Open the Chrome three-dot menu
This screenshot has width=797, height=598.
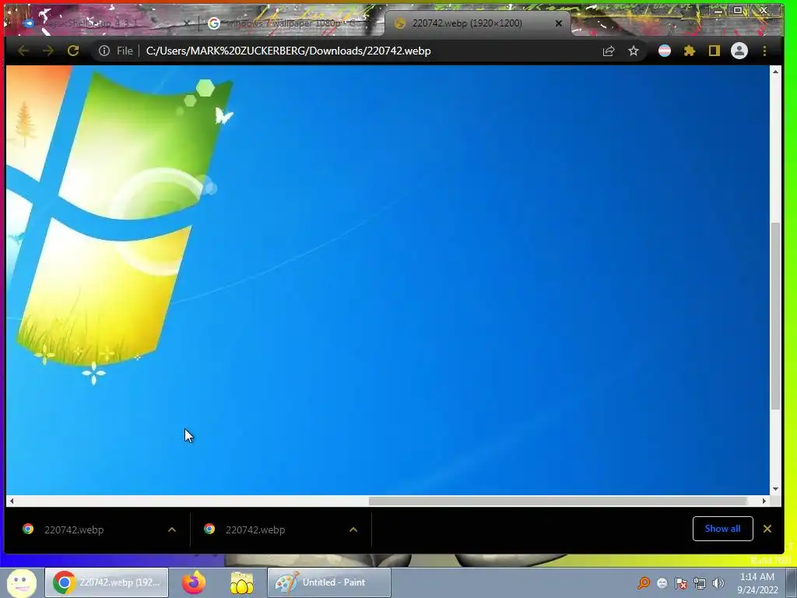(x=764, y=51)
